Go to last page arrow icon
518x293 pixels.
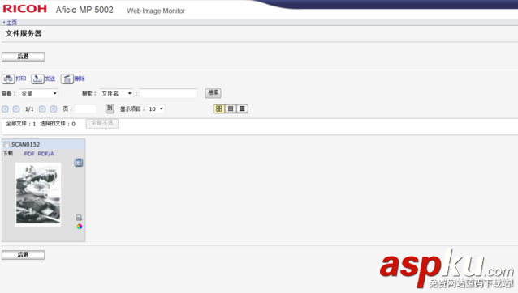[54, 109]
